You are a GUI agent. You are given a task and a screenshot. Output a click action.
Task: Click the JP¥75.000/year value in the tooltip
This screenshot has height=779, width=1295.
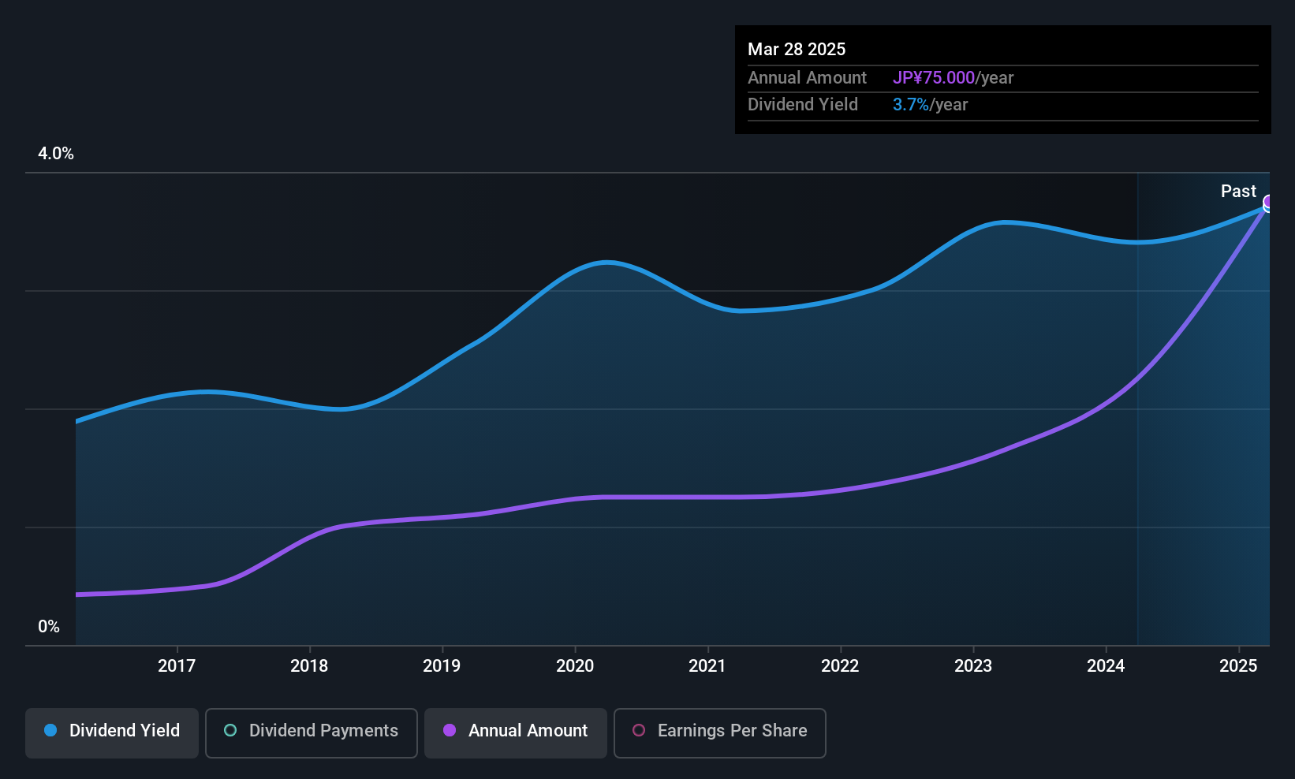(x=953, y=78)
